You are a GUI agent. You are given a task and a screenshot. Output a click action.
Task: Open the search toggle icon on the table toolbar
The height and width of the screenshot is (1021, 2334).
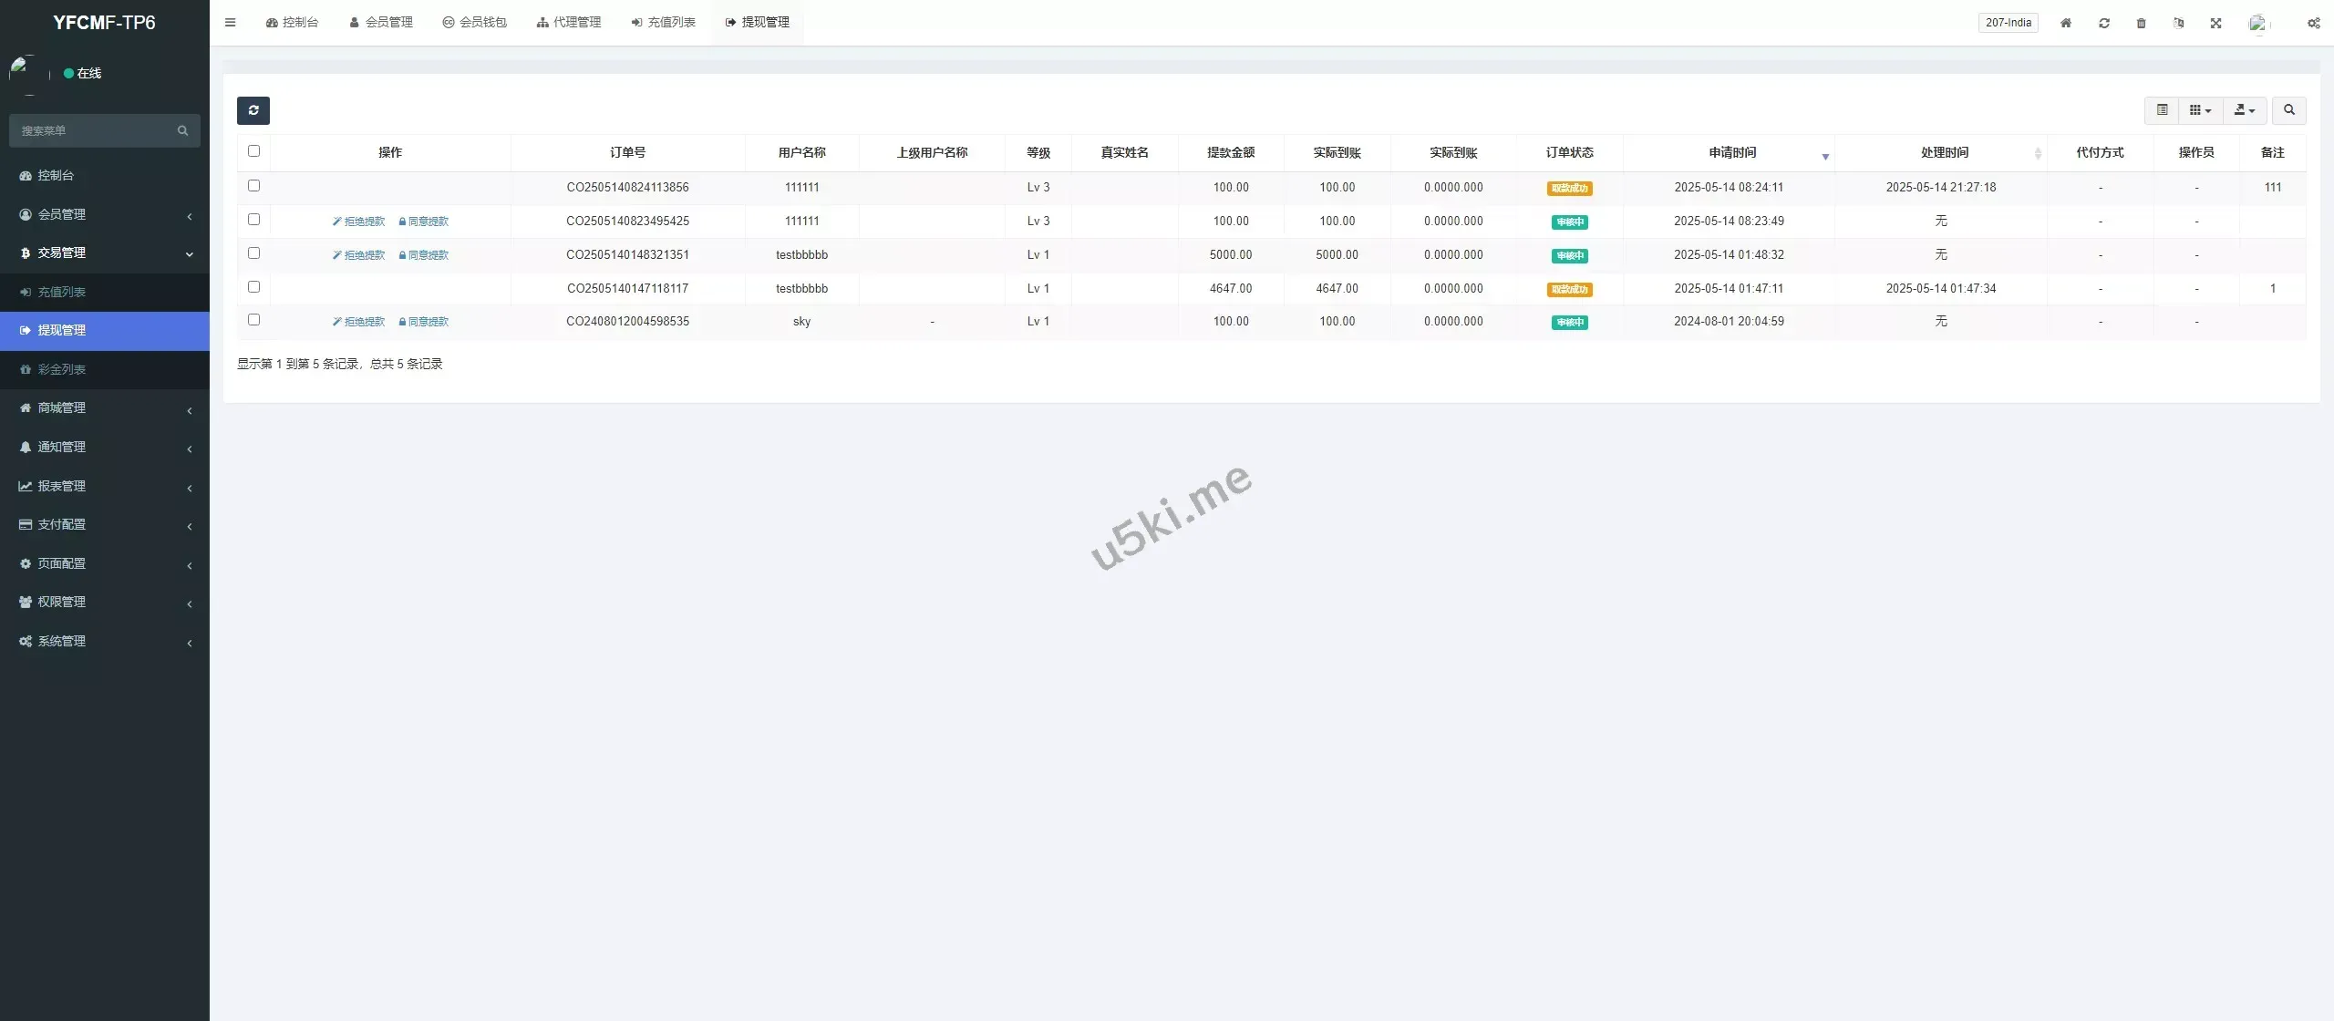pos(2288,110)
